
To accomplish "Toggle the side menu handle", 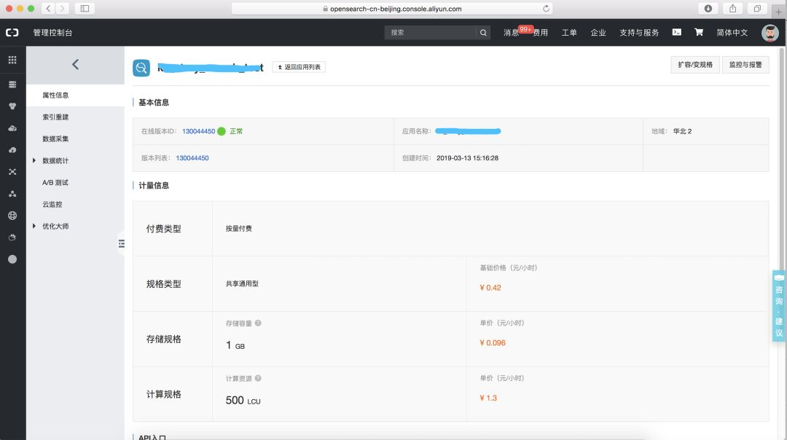I will point(121,244).
